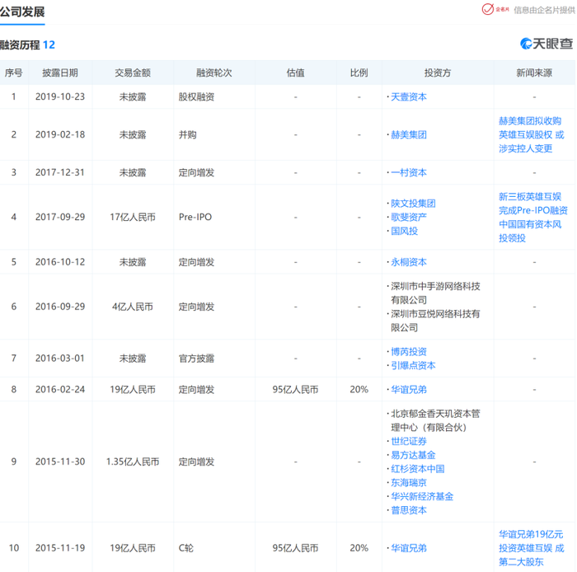Click the 估值 column header

pyautogui.click(x=295, y=73)
